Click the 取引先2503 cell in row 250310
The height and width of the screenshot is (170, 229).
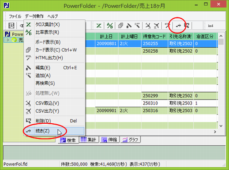coord(181,103)
